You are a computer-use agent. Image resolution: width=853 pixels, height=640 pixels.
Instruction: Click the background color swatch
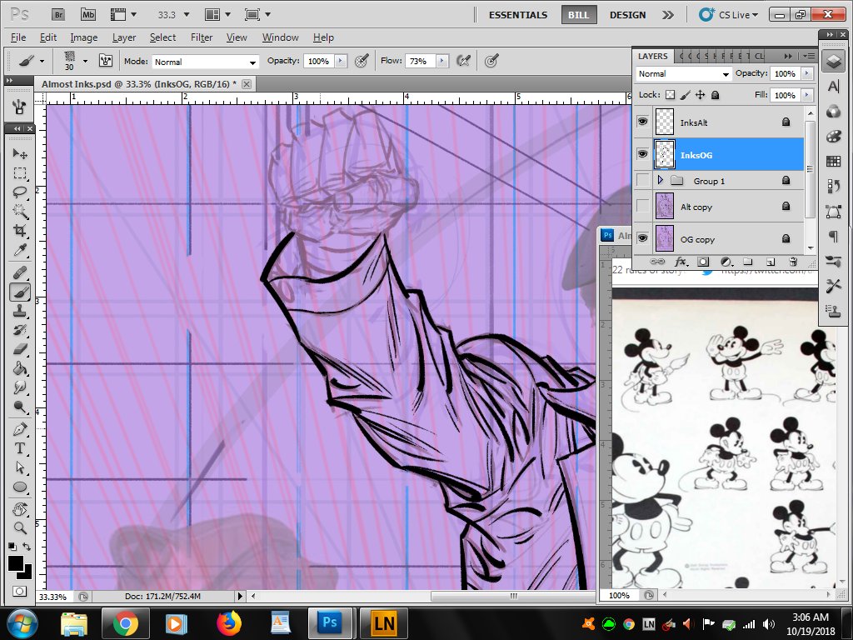click(x=27, y=573)
